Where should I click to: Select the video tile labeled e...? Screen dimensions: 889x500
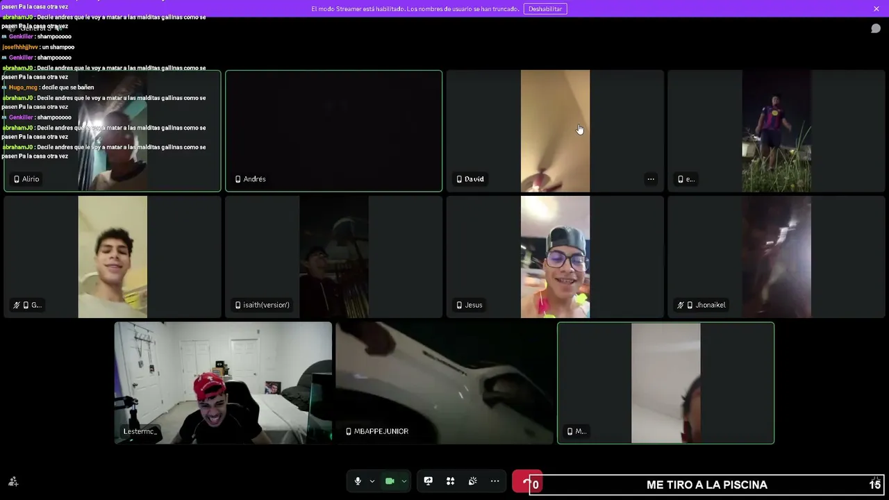click(x=776, y=131)
